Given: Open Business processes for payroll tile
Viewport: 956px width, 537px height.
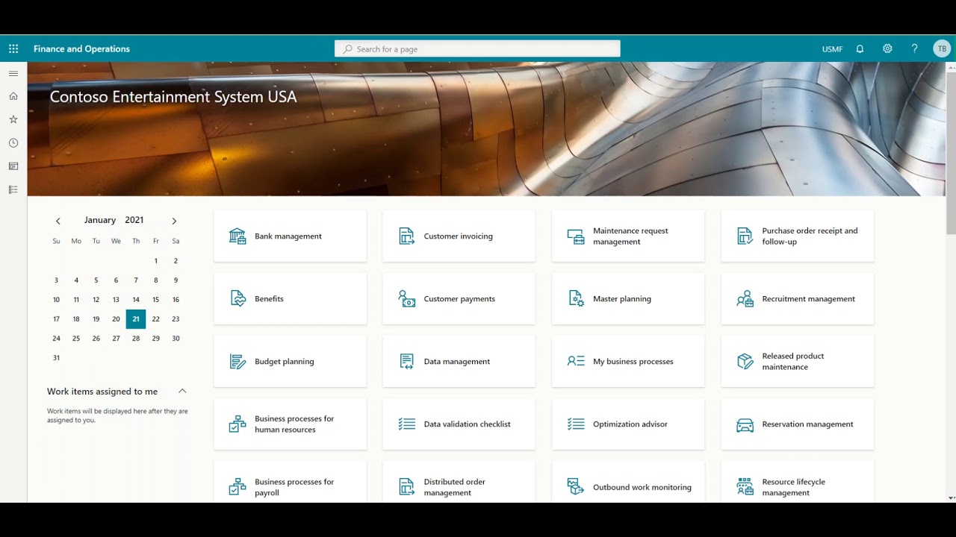Looking at the screenshot, I should click(290, 482).
